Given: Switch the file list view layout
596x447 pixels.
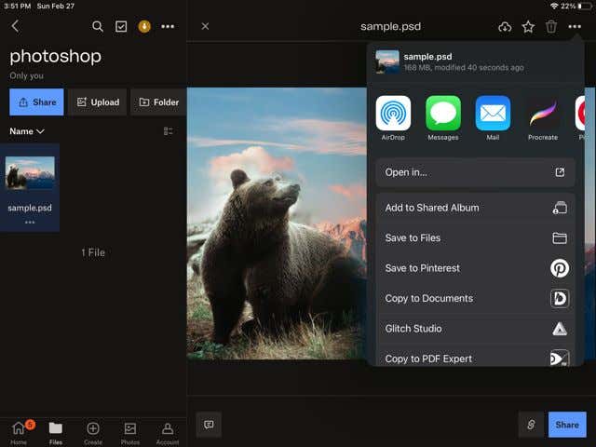Looking at the screenshot, I should coord(169,131).
